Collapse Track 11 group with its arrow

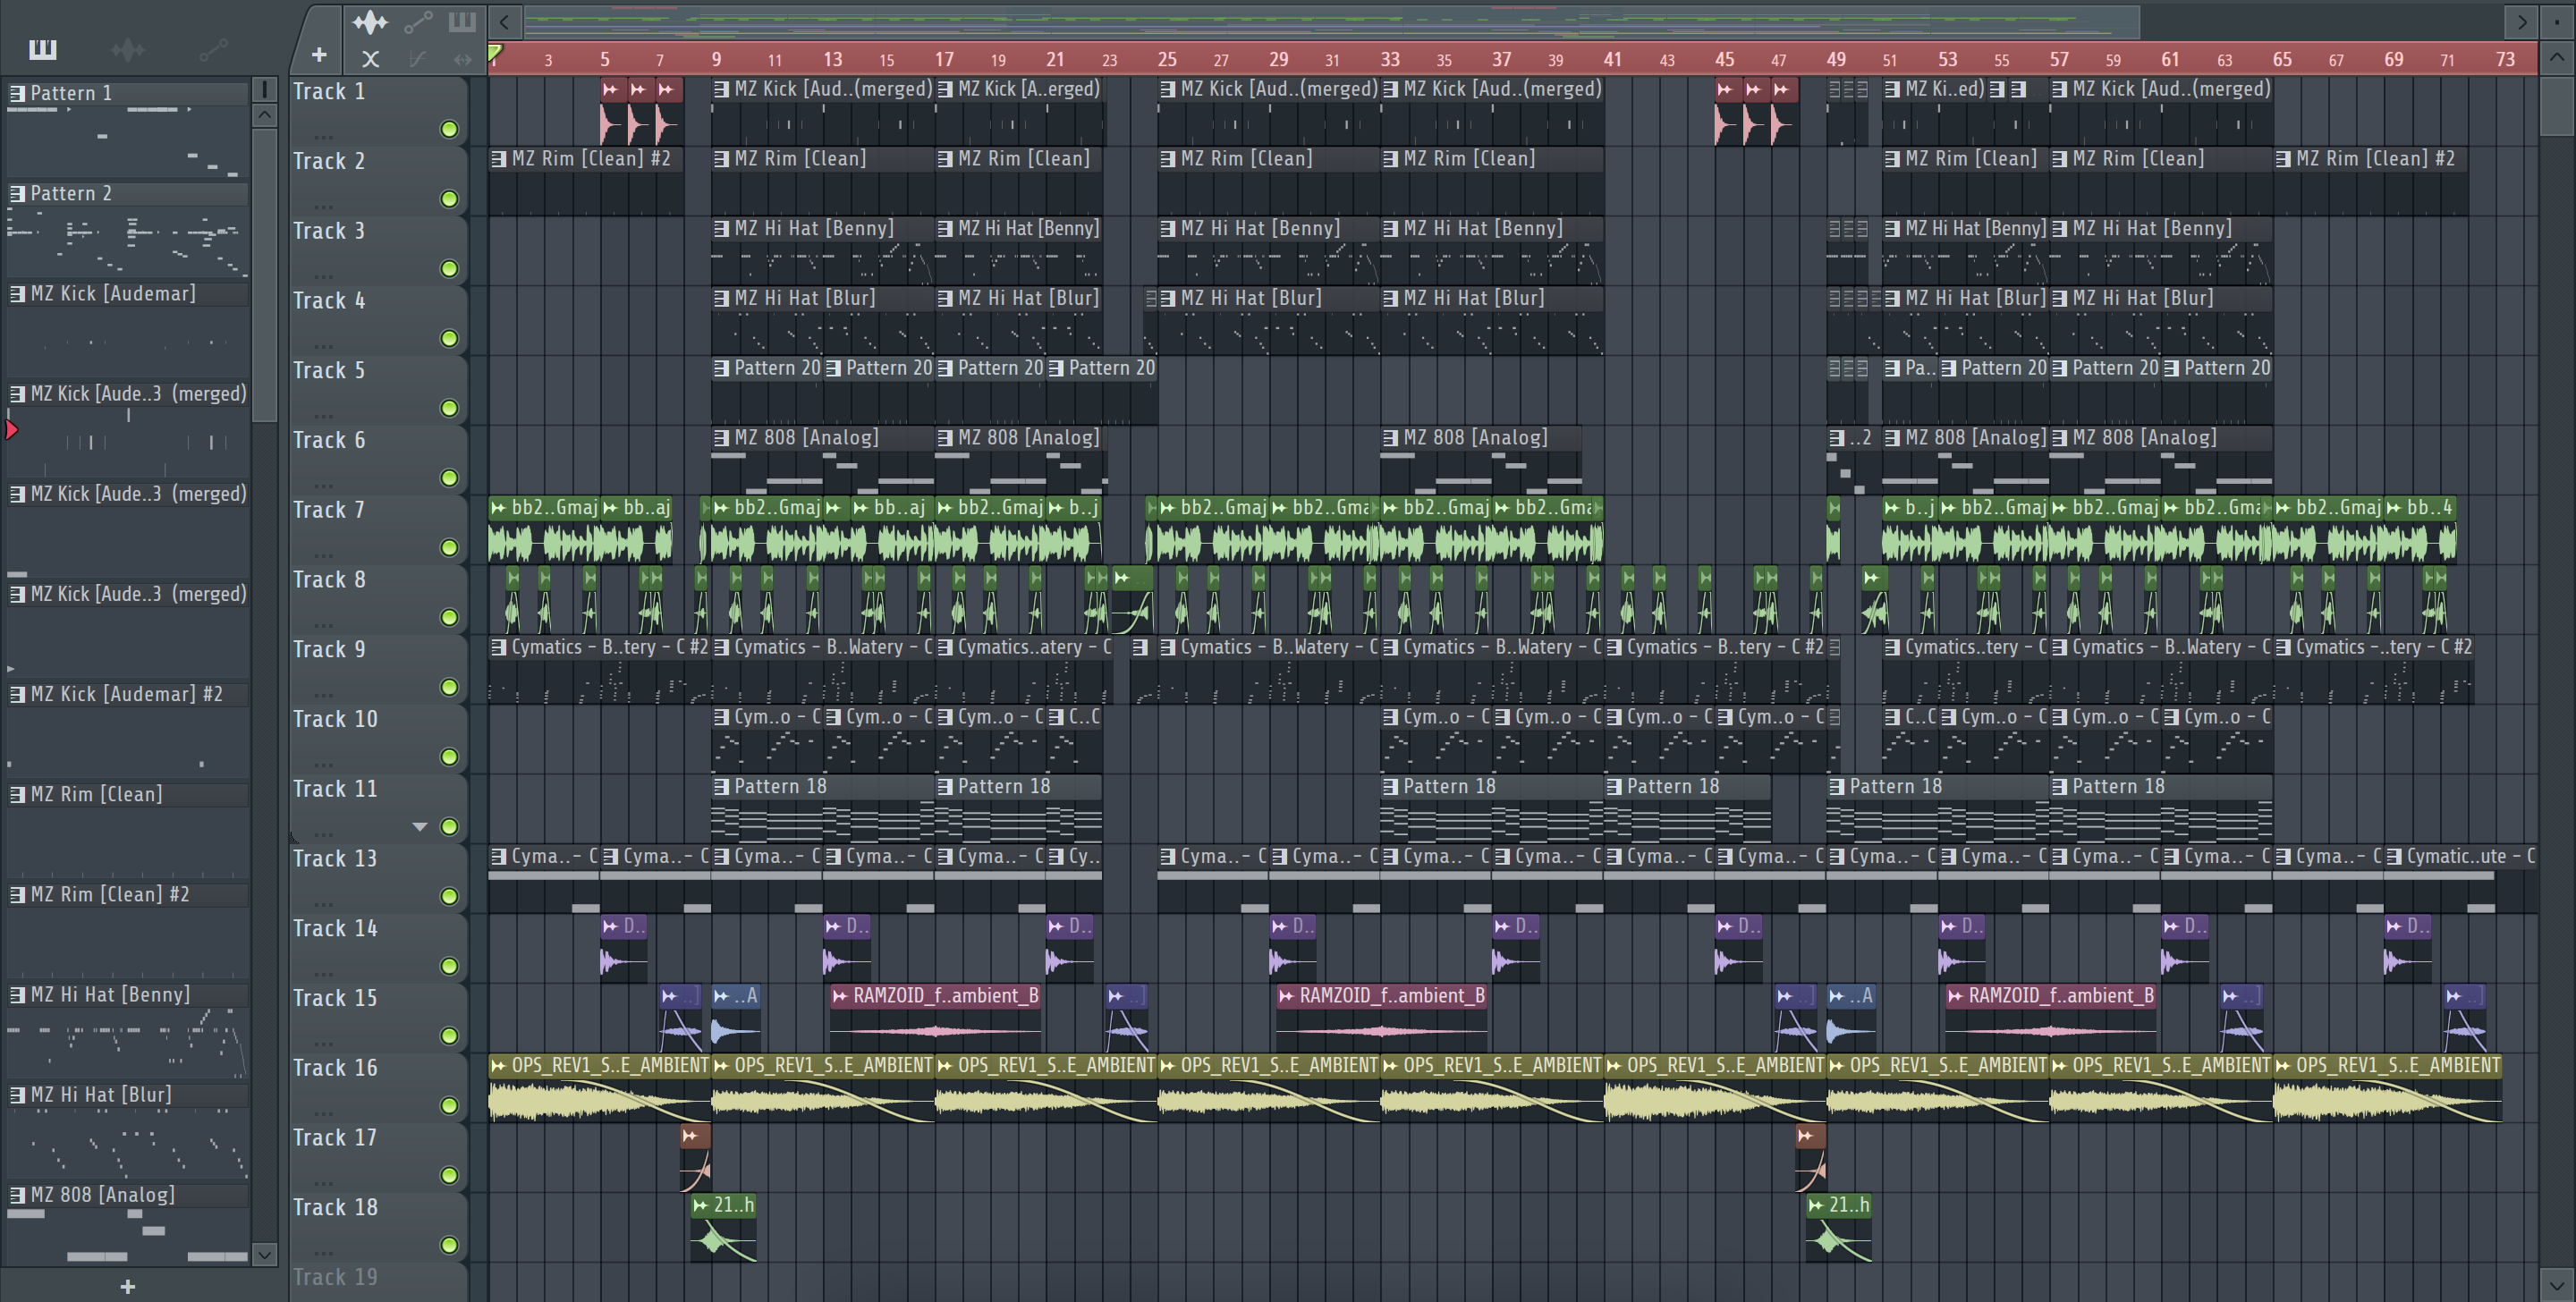click(x=420, y=827)
